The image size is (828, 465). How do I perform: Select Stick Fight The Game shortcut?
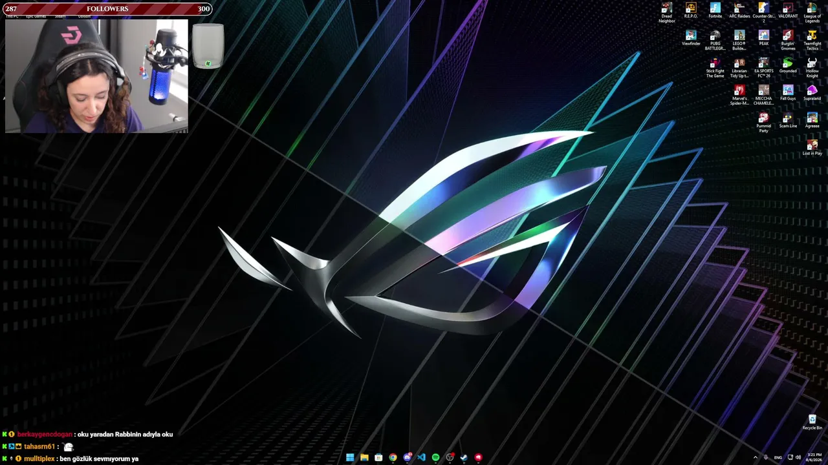[715, 68]
